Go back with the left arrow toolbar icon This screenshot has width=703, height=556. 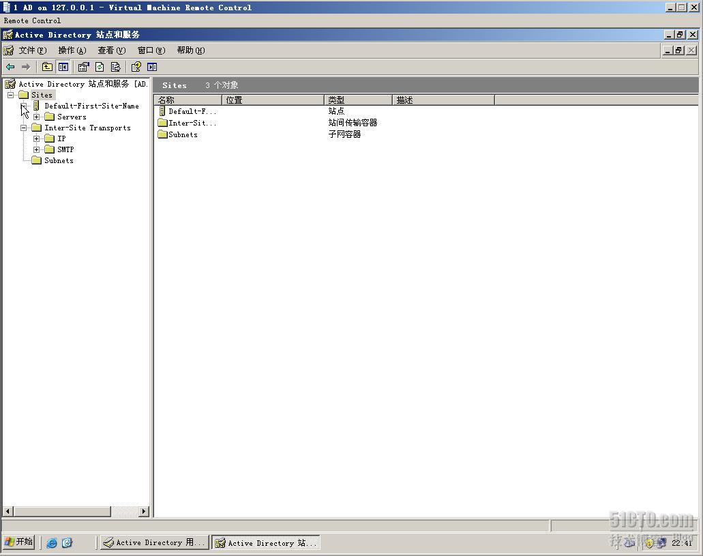10,67
